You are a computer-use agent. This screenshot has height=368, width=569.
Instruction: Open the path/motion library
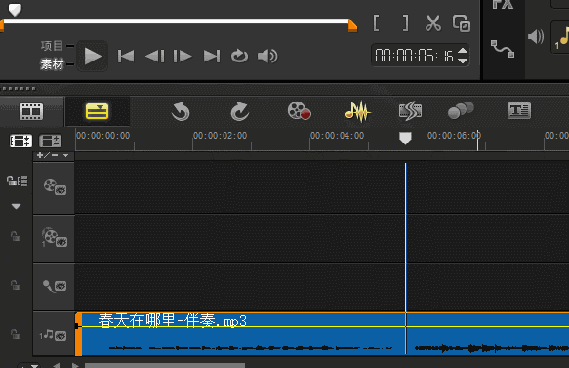[x=503, y=49]
